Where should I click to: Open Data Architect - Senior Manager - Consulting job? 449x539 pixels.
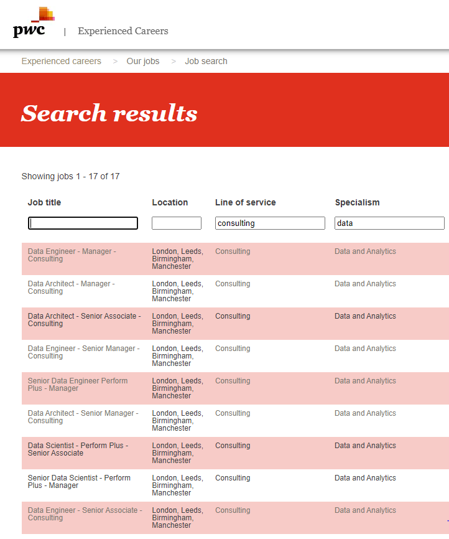click(x=83, y=416)
